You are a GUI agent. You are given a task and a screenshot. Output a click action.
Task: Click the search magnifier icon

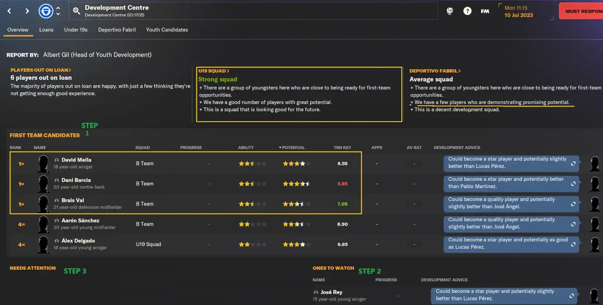[76, 11]
